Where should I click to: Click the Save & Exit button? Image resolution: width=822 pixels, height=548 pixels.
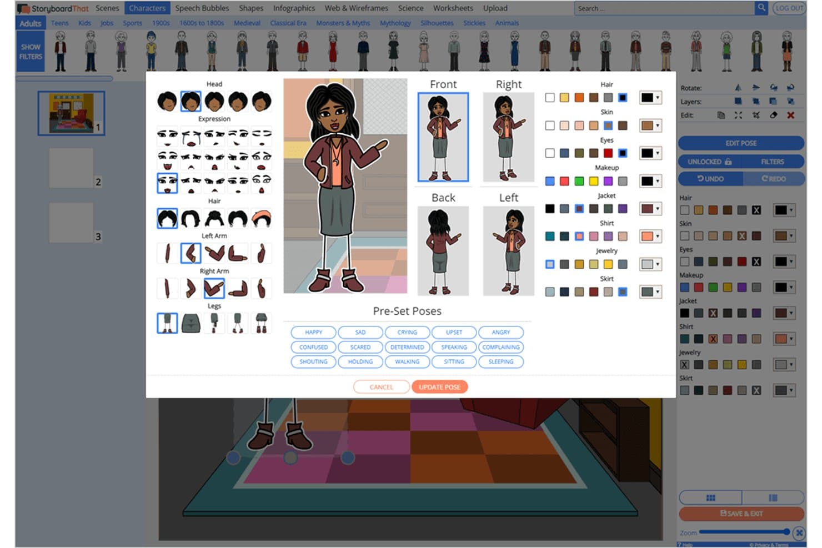pos(741,514)
